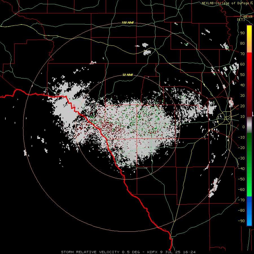The image size is (254, 254).
Task: Select the 90 value on the velocity scale
Action: point(242,33)
